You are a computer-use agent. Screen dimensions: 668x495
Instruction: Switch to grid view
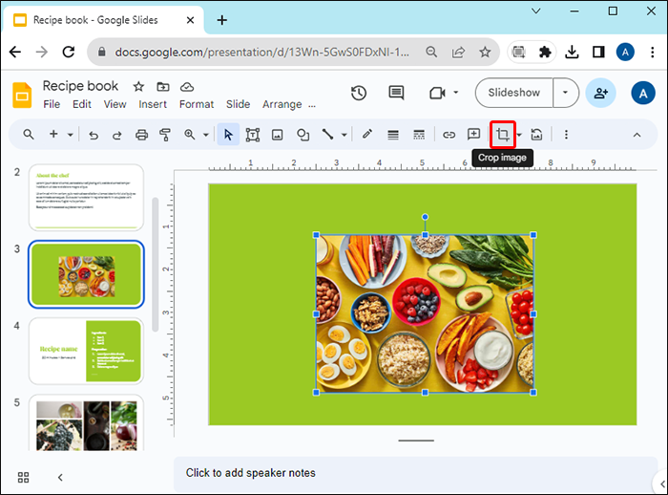pyautogui.click(x=24, y=477)
